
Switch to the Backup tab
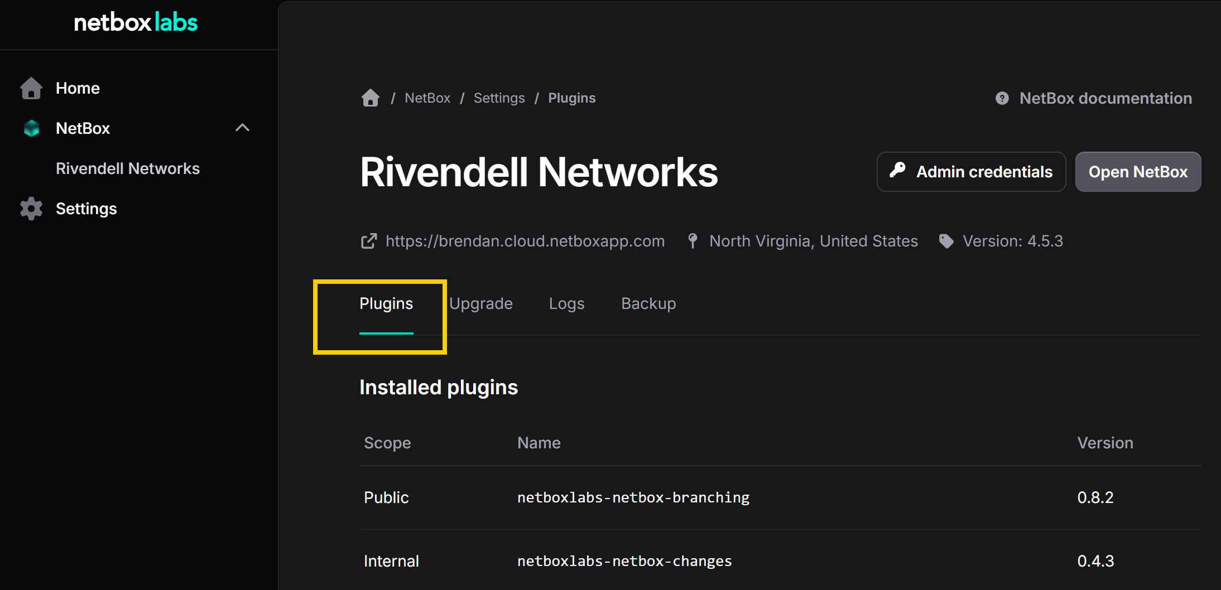(x=648, y=303)
